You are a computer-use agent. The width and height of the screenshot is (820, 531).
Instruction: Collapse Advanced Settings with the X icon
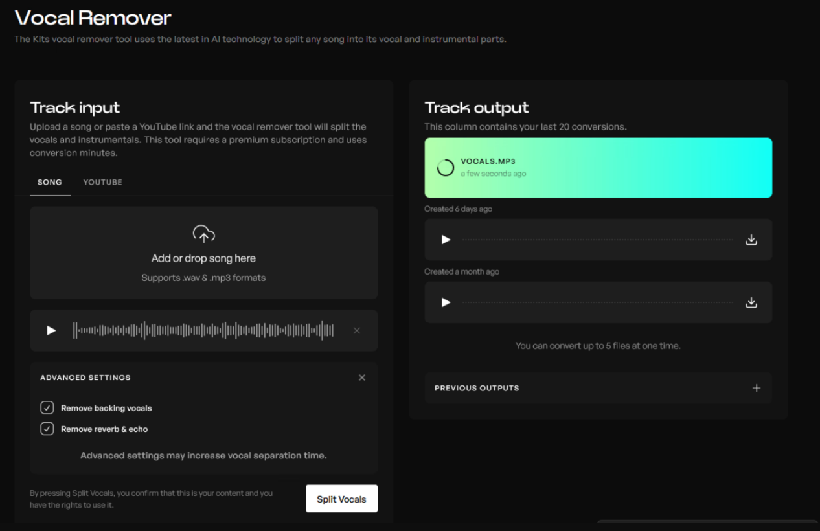point(362,378)
